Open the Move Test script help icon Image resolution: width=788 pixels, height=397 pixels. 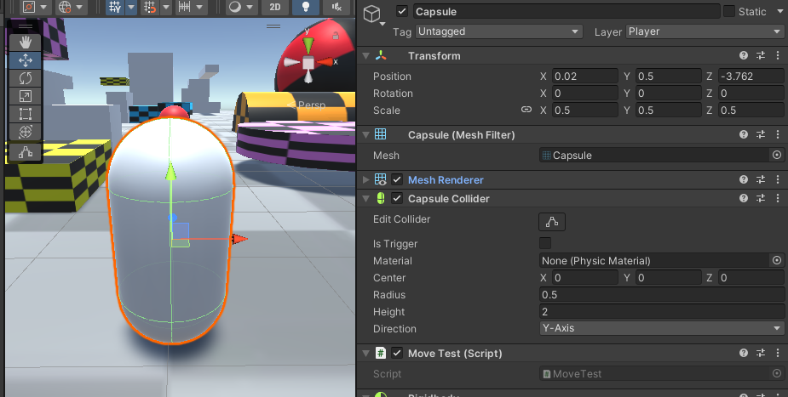pos(744,353)
